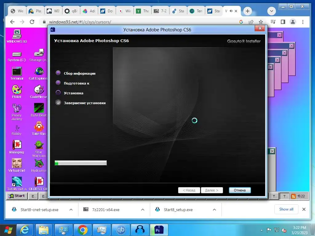Screen dimensions: 315x236
Task: Select the Сбор информации step indicator
Action: (x=58, y=73)
